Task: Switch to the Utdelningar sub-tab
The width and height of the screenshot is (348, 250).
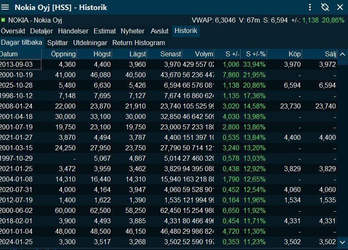Action: click(90, 43)
